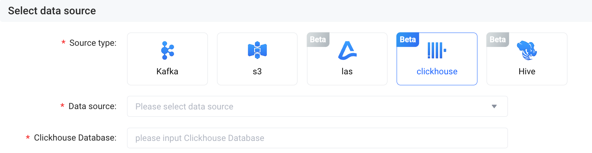Click the 'Select data source' section header
The height and width of the screenshot is (153, 592).
pos(52,11)
